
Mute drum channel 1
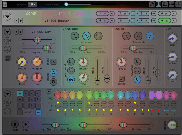[112, 13]
